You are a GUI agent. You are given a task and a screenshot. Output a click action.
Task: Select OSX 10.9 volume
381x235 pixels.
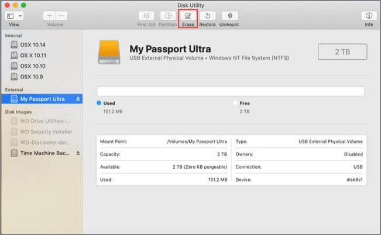pos(33,77)
